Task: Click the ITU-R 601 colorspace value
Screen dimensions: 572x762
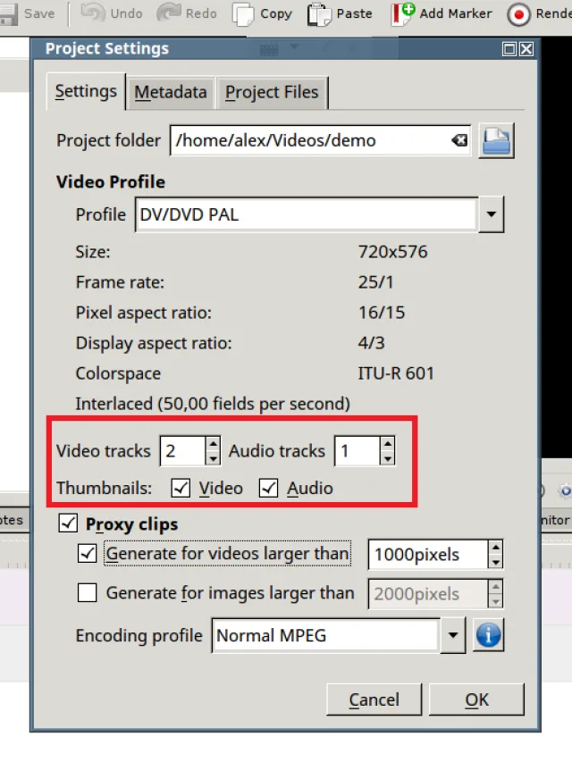Action: 396,373
